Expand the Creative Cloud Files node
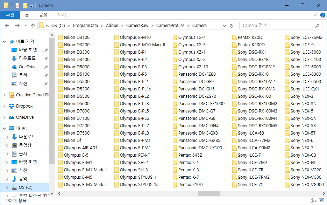327x205 pixels. click(5, 95)
